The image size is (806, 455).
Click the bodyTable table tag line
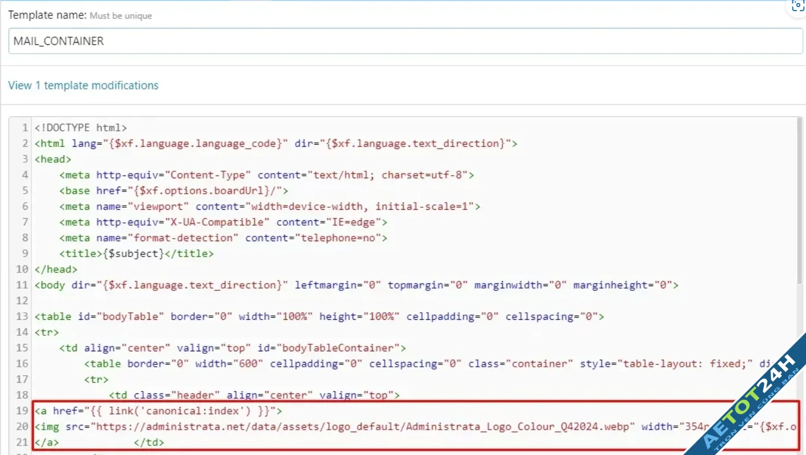coord(319,316)
